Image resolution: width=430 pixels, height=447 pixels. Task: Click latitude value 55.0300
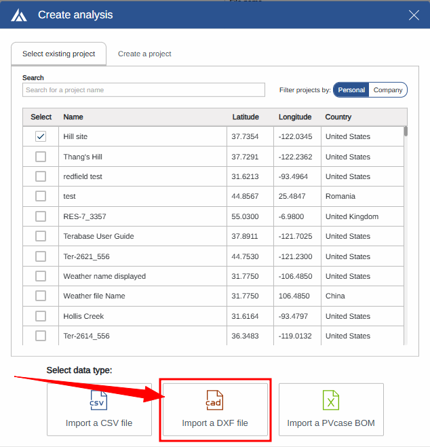click(245, 216)
